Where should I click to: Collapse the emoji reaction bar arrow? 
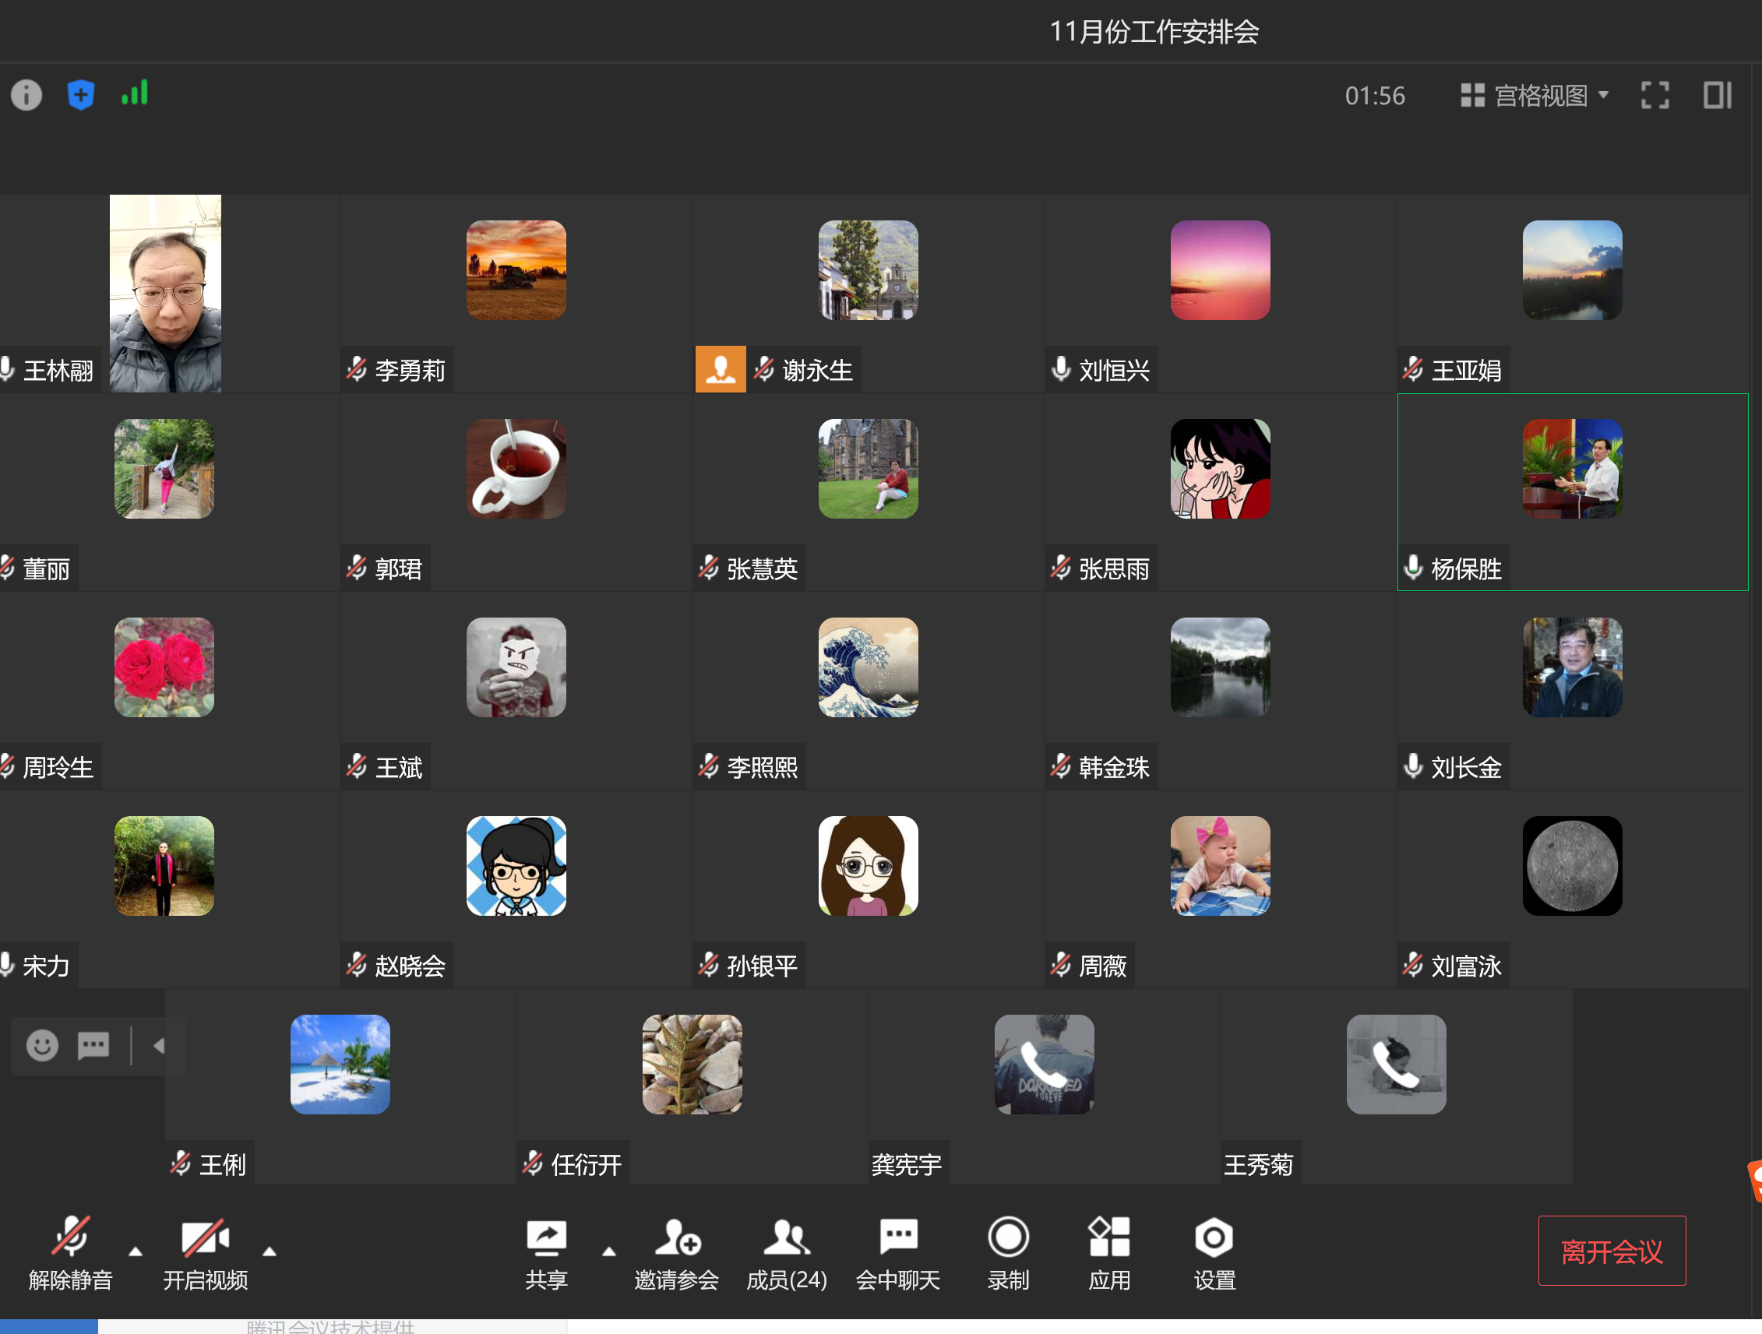(160, 1046)
